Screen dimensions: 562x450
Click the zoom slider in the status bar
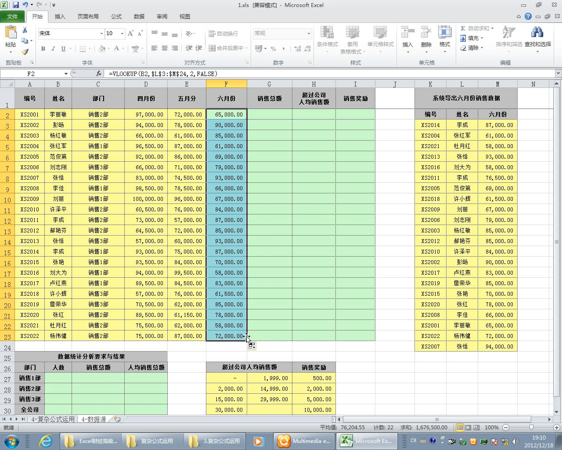531,427
